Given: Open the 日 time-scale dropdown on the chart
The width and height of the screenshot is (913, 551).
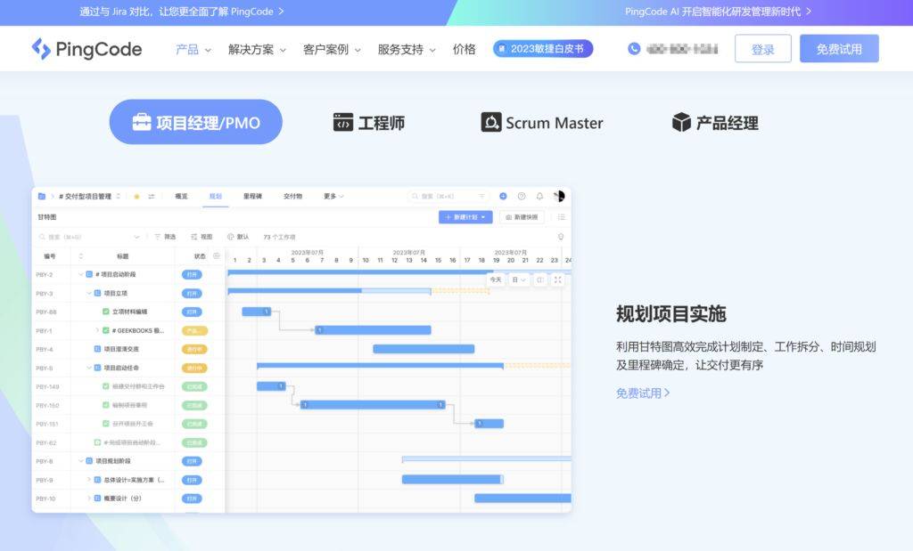Looking at the screenshot, I should click(519, 280).
